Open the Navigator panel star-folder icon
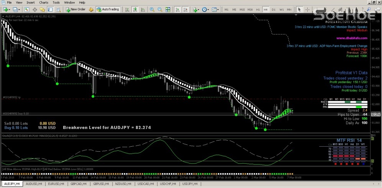Image resolution: width=382 pixels, height=188 pixels. (43, 9)
